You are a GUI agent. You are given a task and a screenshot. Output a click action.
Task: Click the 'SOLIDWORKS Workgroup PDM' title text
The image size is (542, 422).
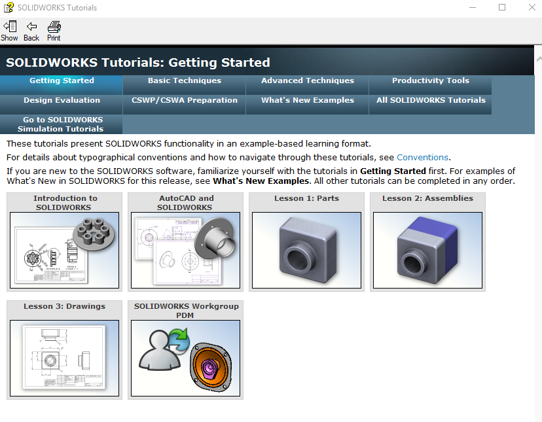pos(186,311)
